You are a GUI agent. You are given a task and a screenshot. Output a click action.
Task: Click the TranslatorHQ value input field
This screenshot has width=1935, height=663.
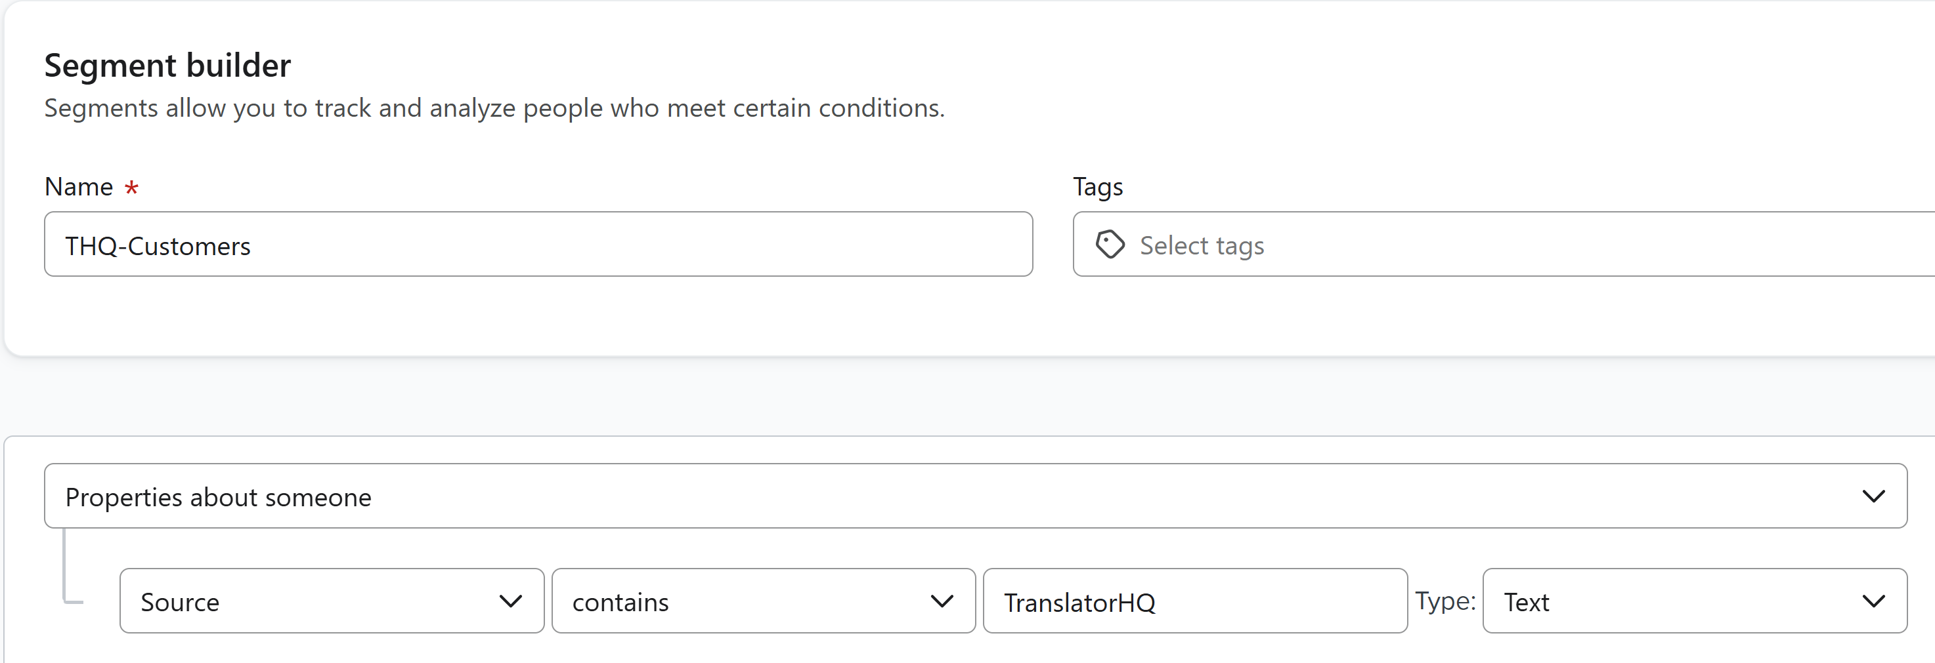[1194, 601]
